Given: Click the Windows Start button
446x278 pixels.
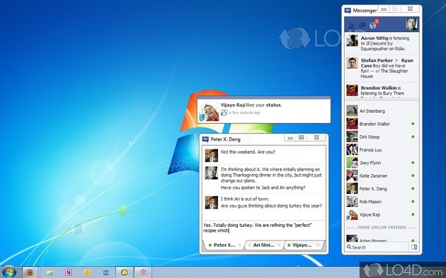Looking at the screenshot, I should [10, 272].
